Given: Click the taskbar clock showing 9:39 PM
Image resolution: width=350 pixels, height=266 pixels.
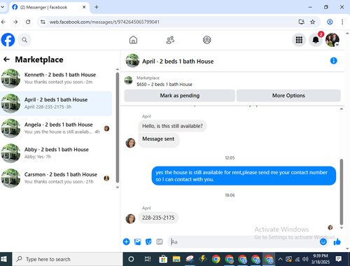Looking at the screenshot, I should point(321,259).
